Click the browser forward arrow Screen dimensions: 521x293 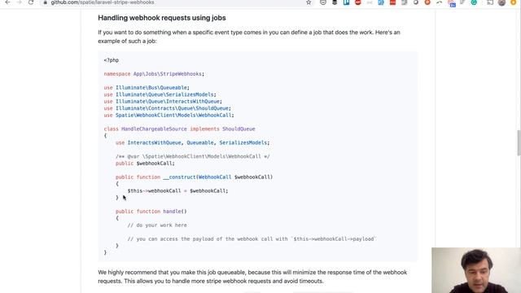tap(19, 2)
